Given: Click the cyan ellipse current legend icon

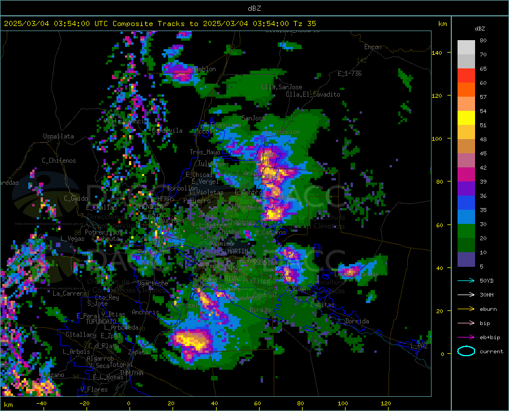Looking at the screenshot, I should pos(466,351).
